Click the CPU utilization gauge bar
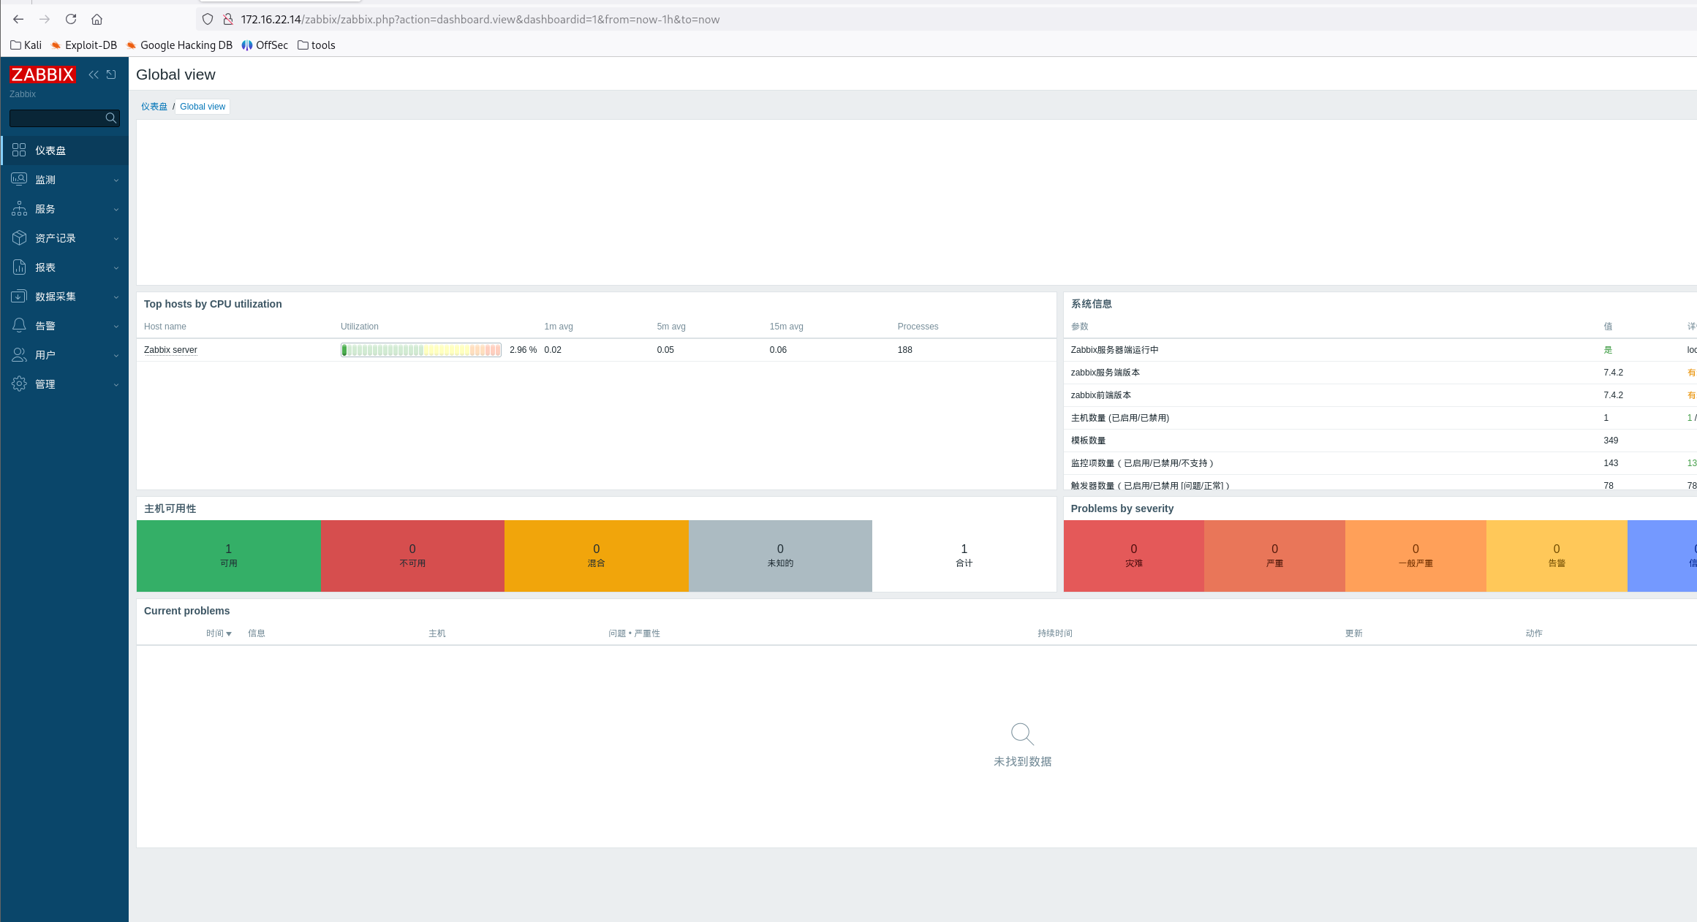The width and height of the screenshot is (1697, 922). pyautogui.click(x=421, y=350)
